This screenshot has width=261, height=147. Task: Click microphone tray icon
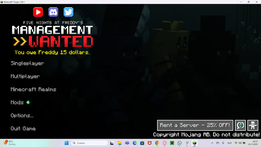point(223,143)
